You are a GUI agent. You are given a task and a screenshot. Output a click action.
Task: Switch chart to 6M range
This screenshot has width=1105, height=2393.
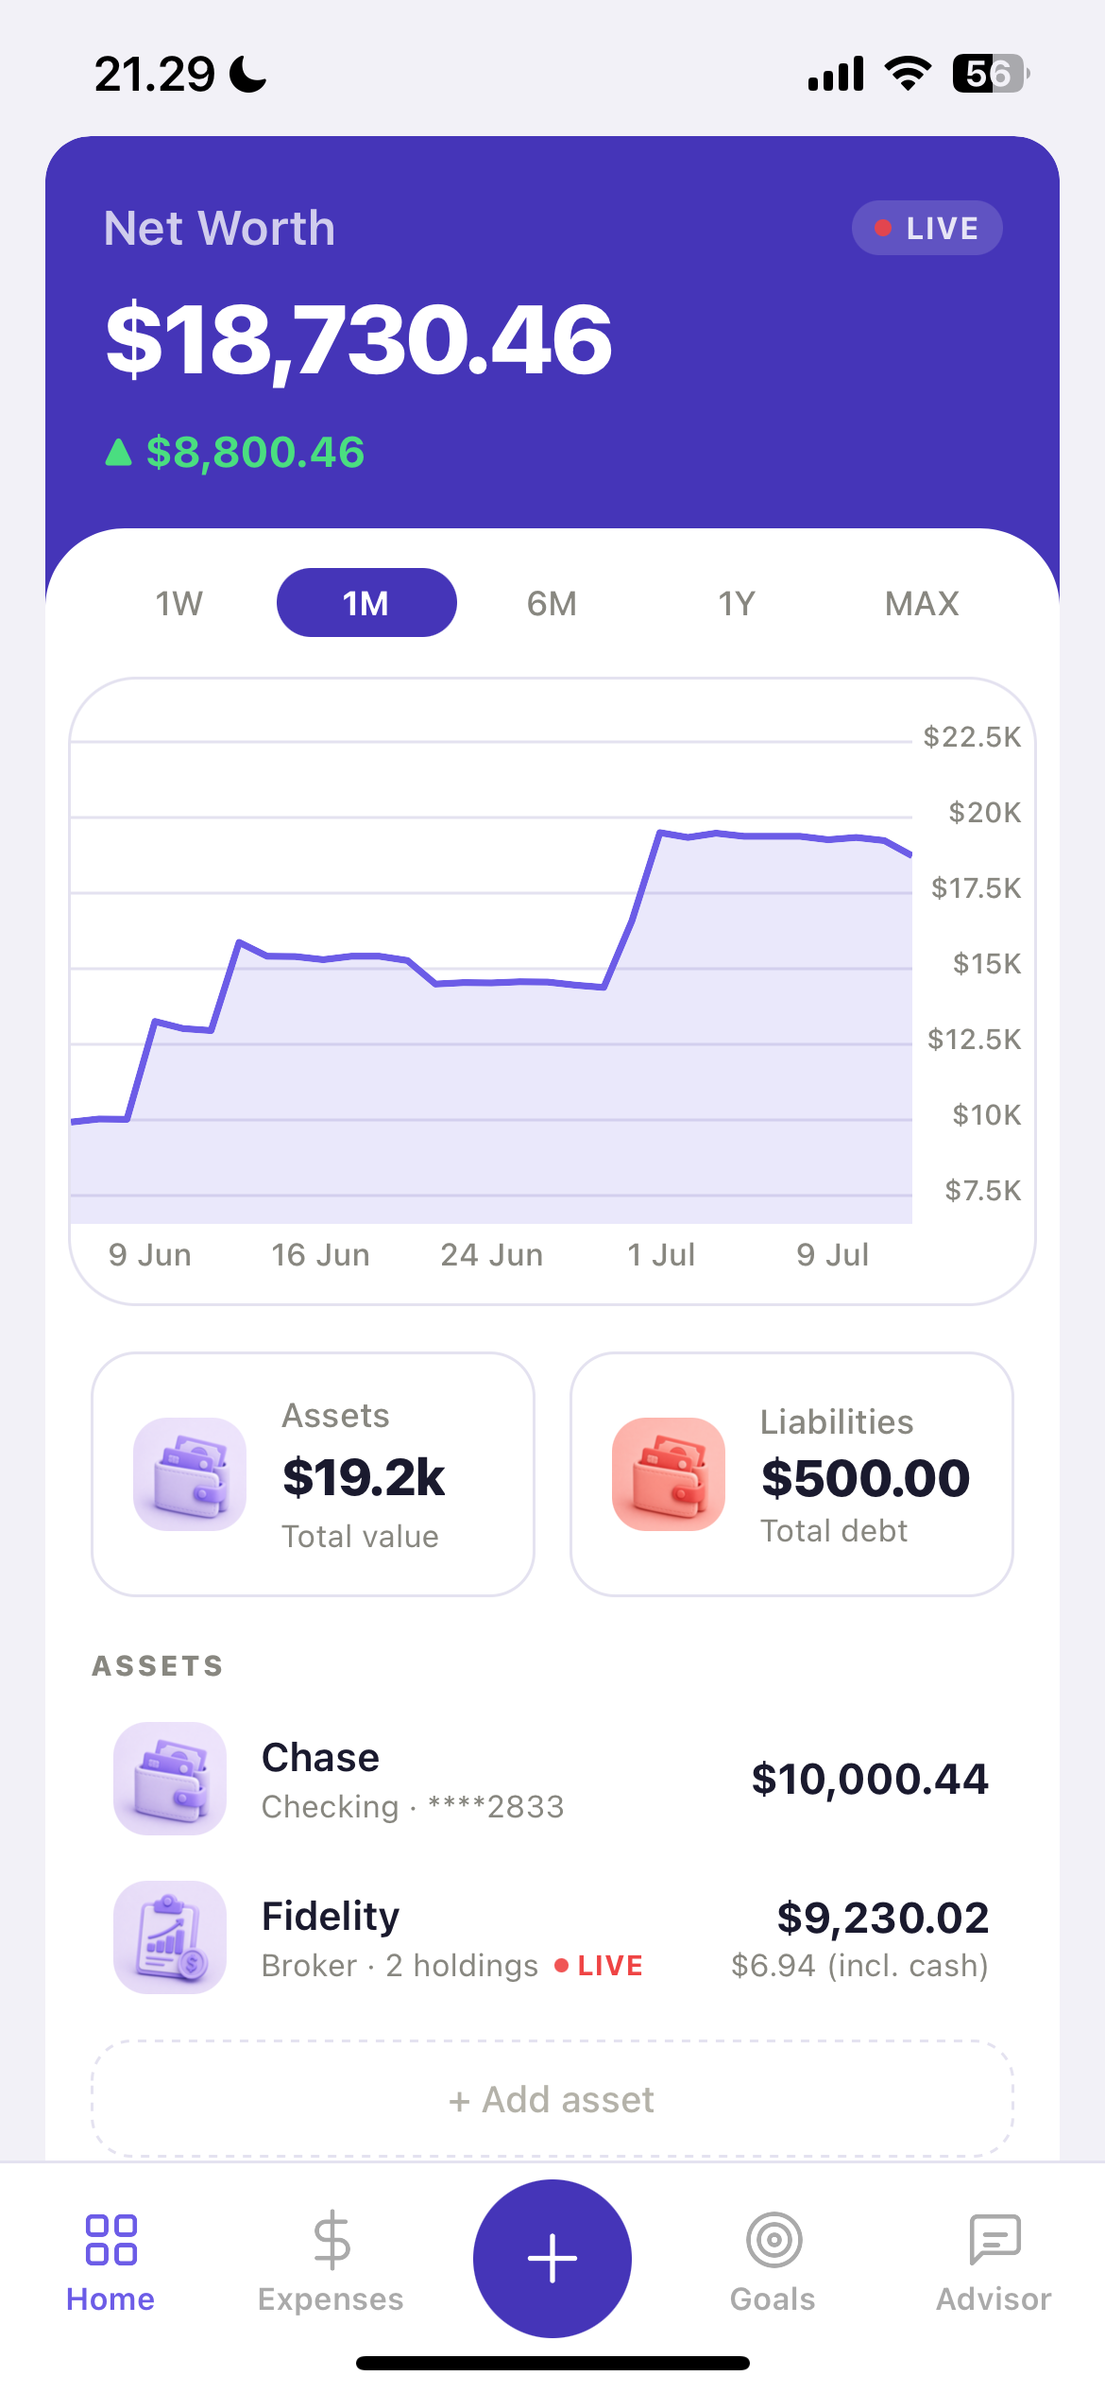552,603
